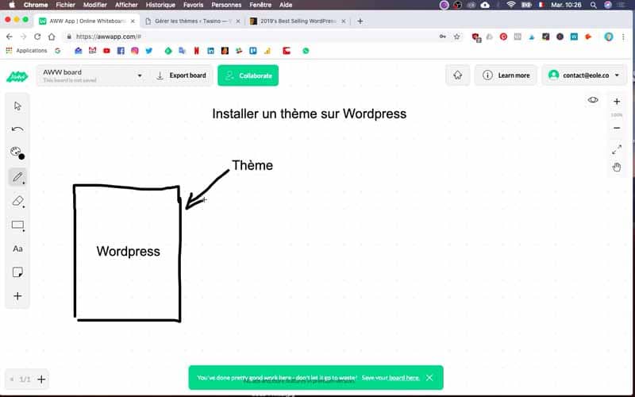This screenshot has height=397, width=635.
Task: Open Gmail bookmark
Action: pyautogui.click(x=92, y=51)
